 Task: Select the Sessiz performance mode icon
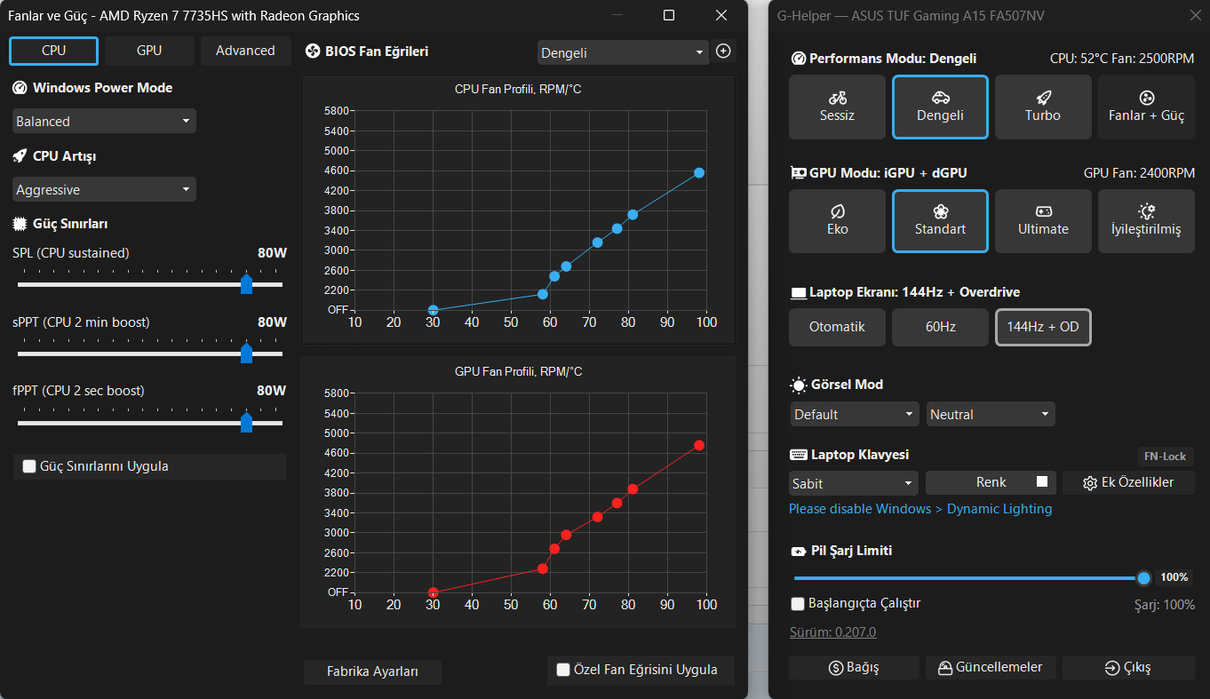click(x=837, y=98)
